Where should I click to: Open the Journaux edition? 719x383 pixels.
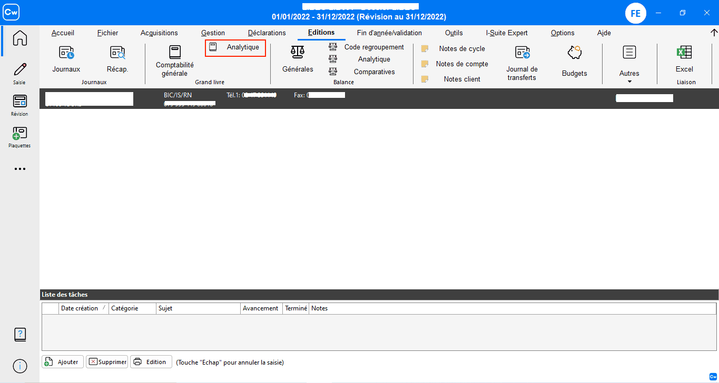pyautogui.click(x=66, y=58)
